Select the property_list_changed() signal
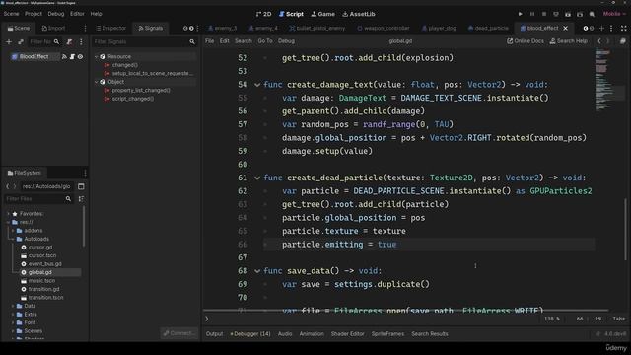 pyautogui.click(x=141, y=90)
